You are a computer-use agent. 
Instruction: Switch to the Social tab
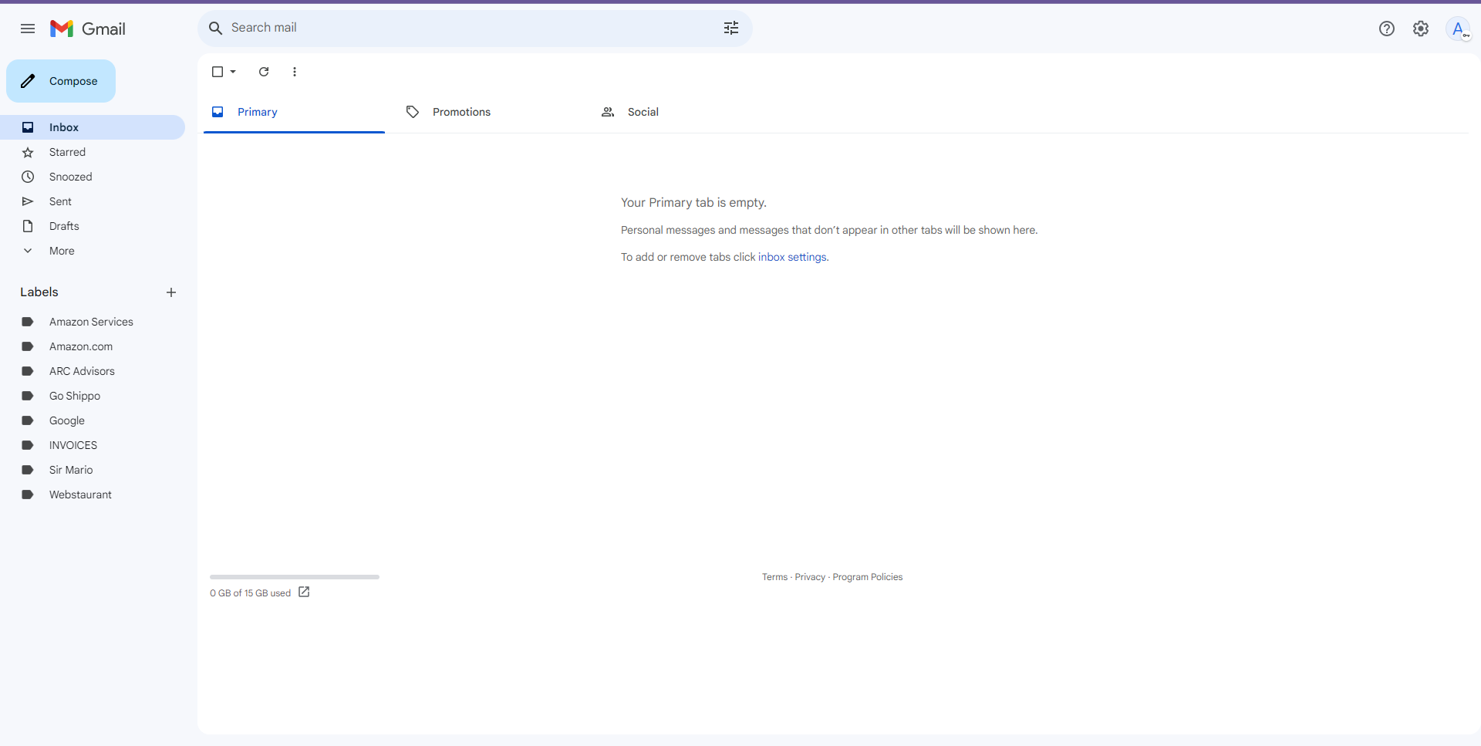point(683,112)
